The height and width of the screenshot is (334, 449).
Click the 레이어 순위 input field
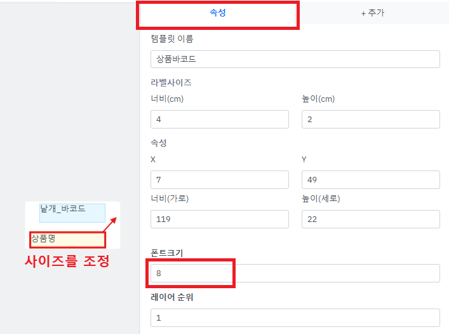pyautogui.click(x=295, y=317)
